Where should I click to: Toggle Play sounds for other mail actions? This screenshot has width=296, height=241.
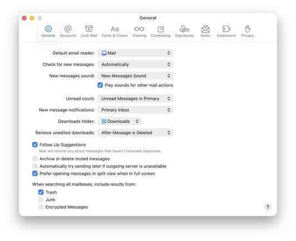pyautogui.click(x=100, y=85)
